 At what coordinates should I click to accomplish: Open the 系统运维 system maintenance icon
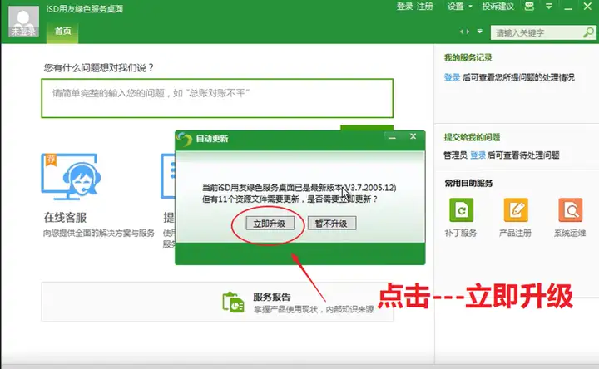pos(571,210)
